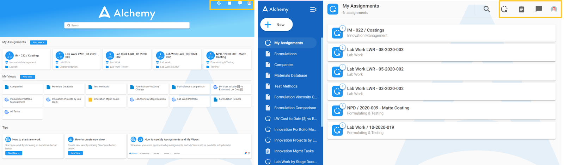564x165 pixels.
Task: Click the My Assignments page title icon
Action: (333, 9)
